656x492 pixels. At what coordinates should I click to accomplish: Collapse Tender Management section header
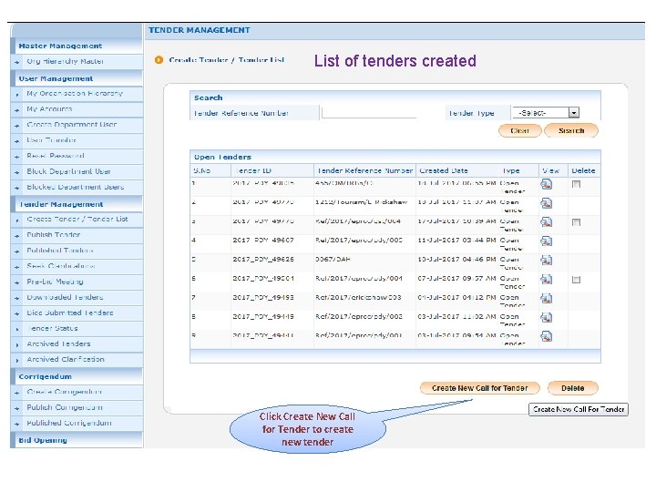coord(77,204)
